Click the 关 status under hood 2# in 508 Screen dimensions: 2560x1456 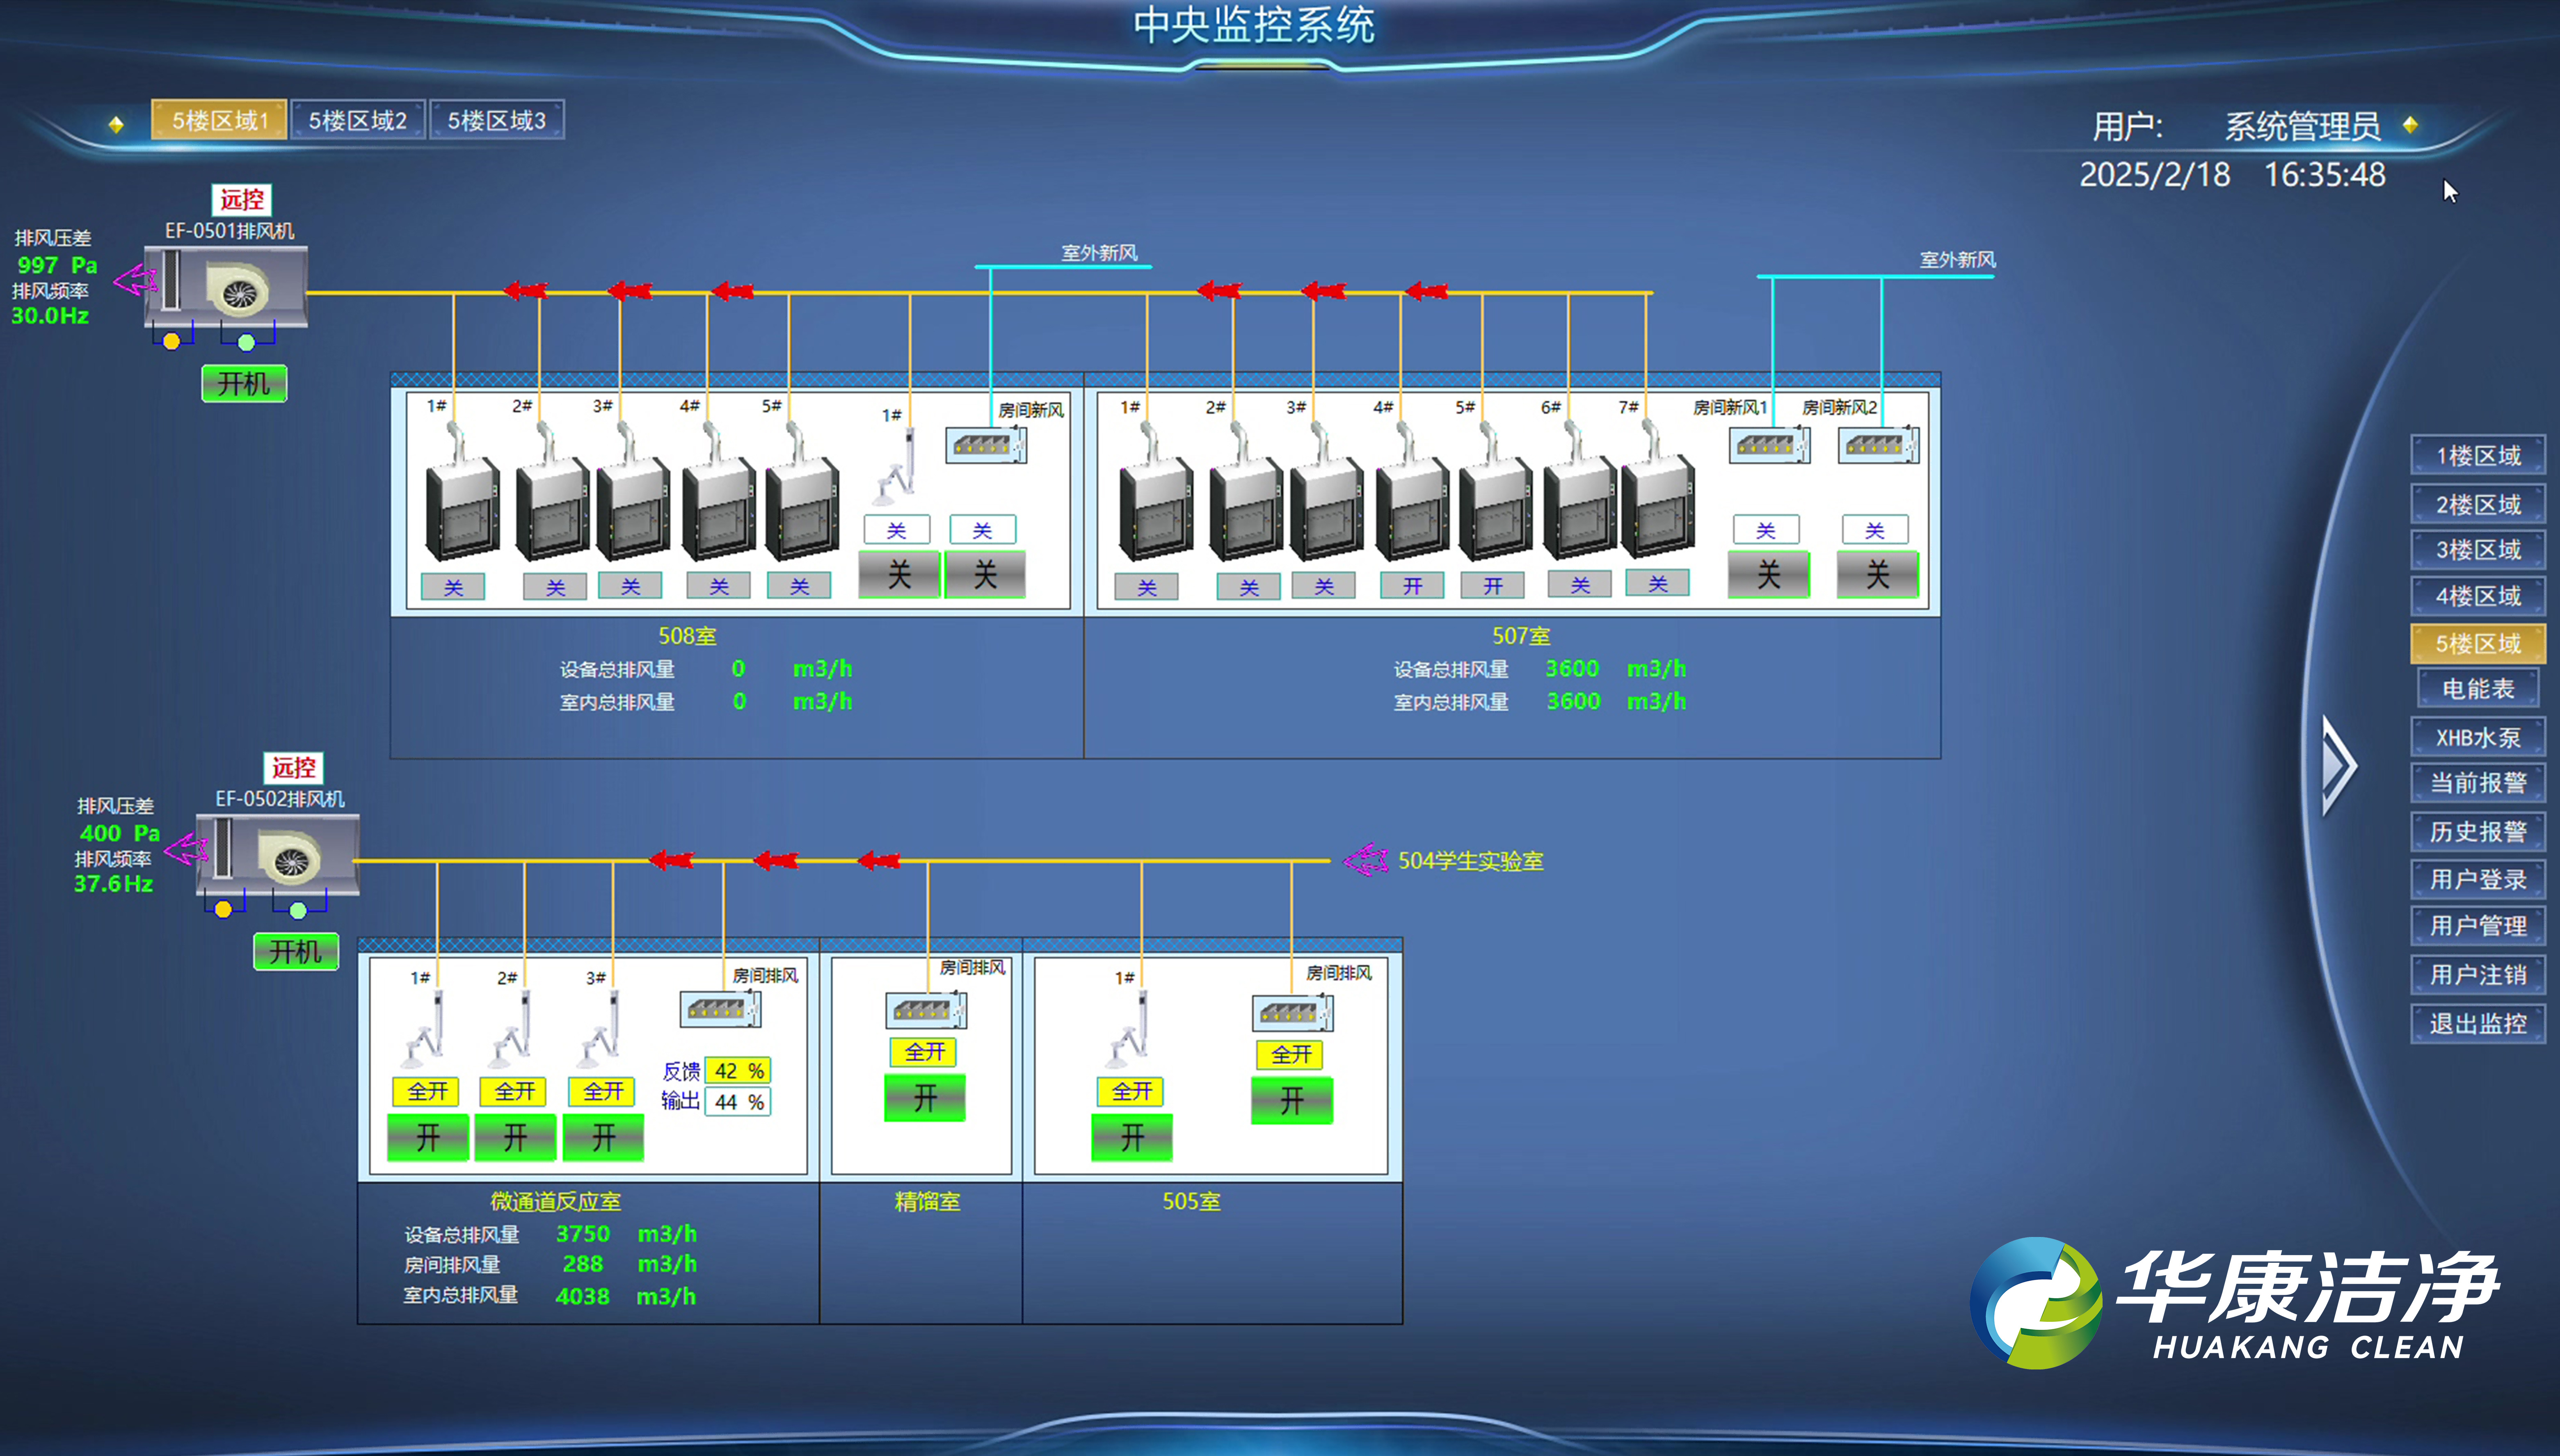tap(555, 587)
